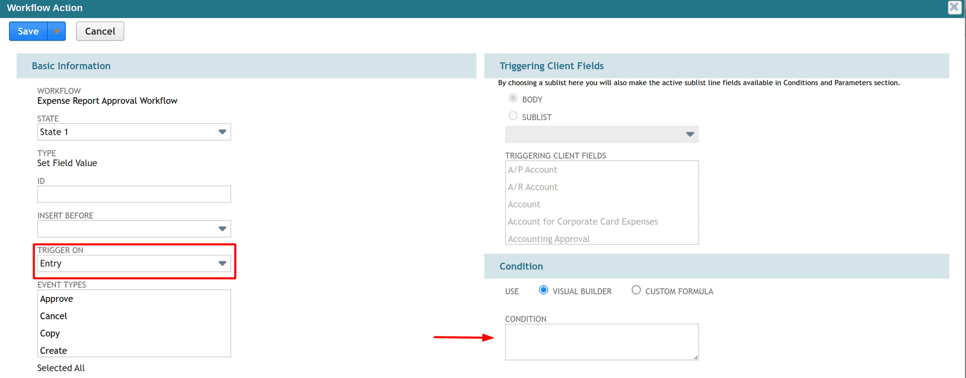Select the Body radio button
Screen dimensions: 966x378
click(x=513, y=98)
